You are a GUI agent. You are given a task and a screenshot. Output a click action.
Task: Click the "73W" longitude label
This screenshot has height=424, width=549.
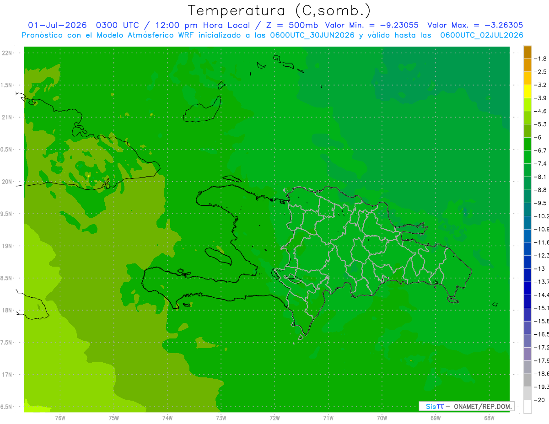tap(221, 418)
